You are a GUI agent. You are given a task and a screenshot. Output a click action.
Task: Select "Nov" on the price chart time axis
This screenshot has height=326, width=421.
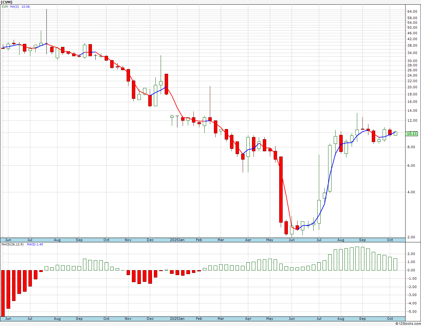(x=128, y=240)
